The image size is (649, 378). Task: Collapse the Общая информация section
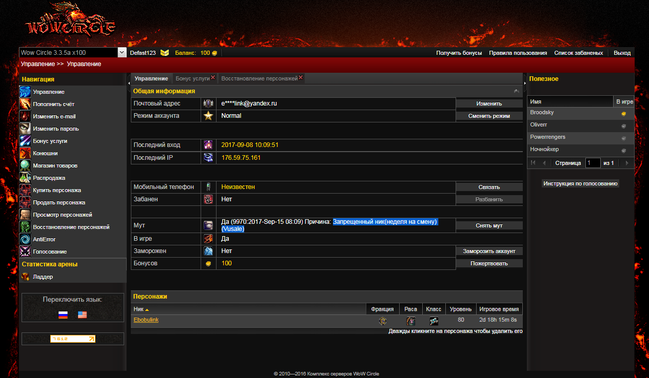coord(516,91)
